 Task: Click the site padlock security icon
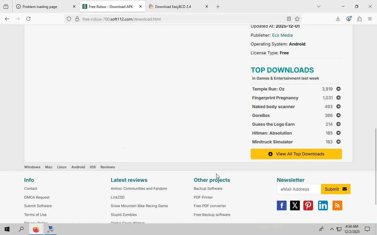tap(77, 19)
